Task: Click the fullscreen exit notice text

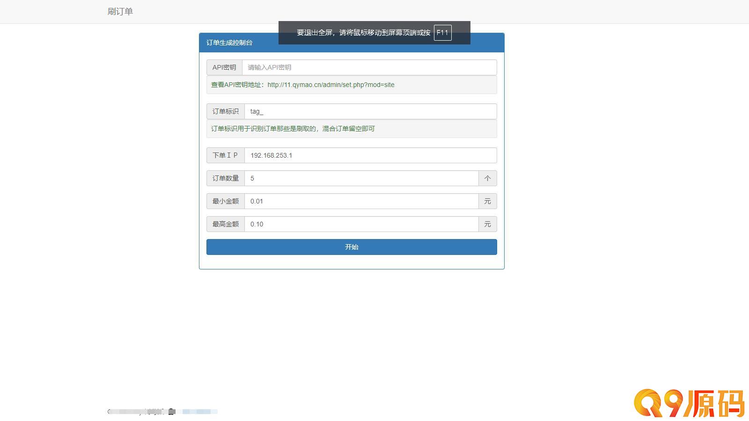Action: (364, 33)
